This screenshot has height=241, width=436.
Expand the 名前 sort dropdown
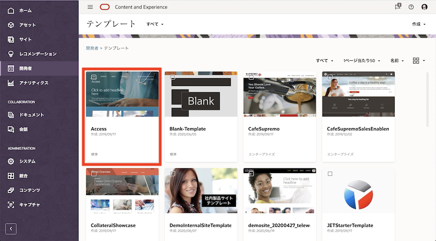pos(396,61)
